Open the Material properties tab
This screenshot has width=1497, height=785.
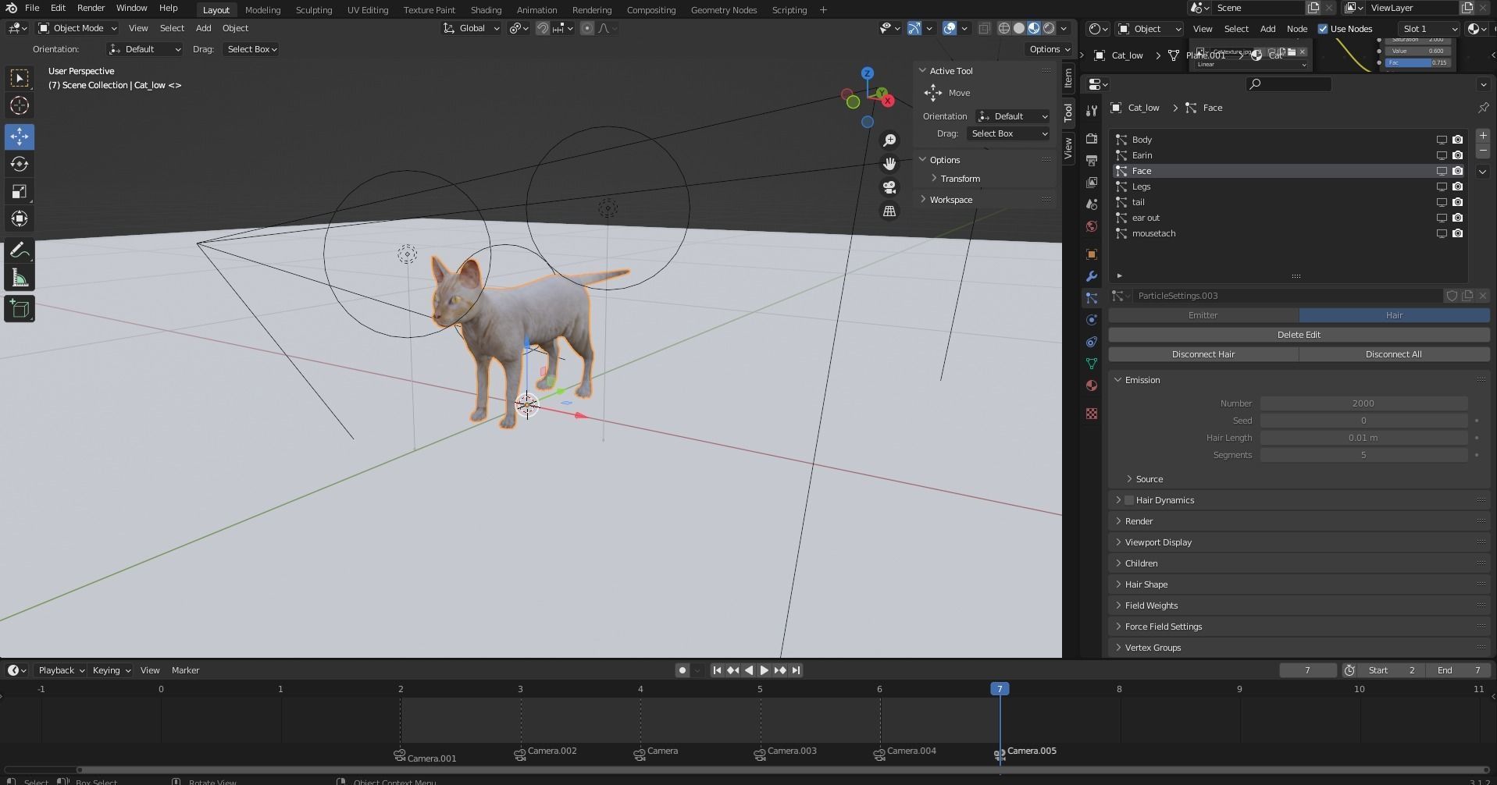click(x=1092, y=385)
